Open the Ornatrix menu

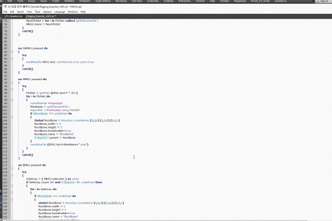tap(225, 1)
